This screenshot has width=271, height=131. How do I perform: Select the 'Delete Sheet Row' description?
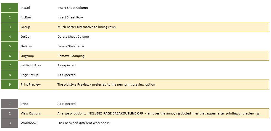point(71,46)
